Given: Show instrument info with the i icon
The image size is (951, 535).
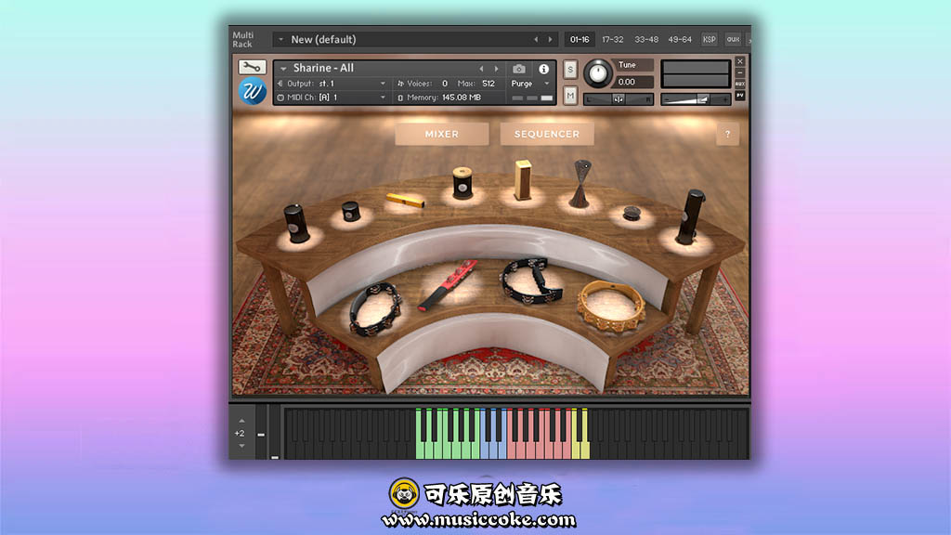Looking at the screenshot, I should pyautogui.click(x=543, y=69).
